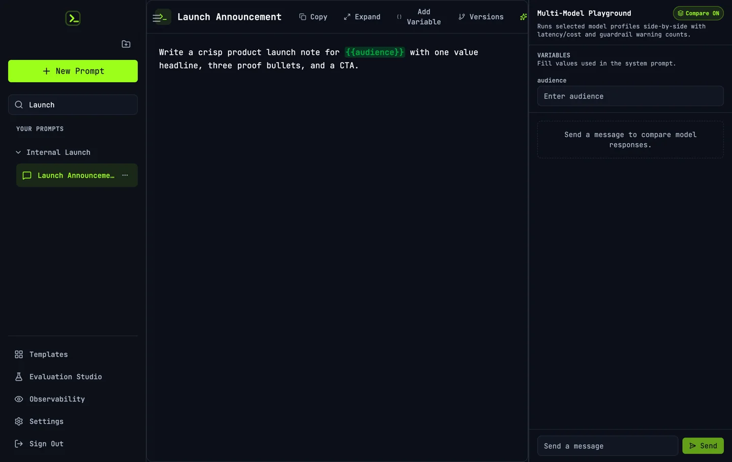732x462 pixels.
Task: Add a variable to the prompt
Action: click(x=419, y=17)
